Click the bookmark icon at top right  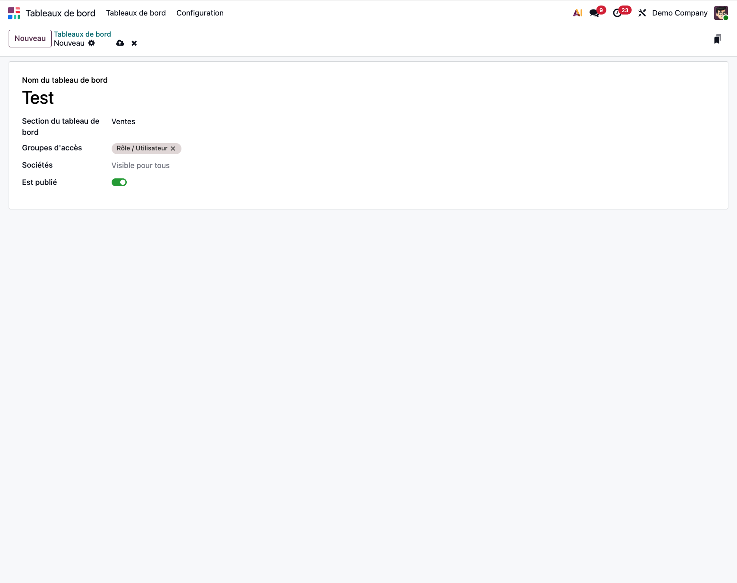pyautogui.click(x=717, y=39)
